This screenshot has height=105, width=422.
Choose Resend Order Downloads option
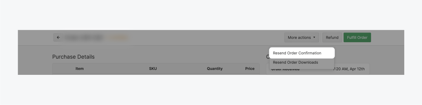pos(302,63)
